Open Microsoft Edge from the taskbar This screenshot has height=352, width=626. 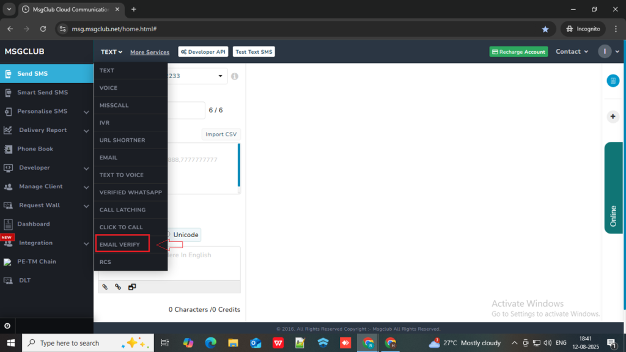click(211, 343)
